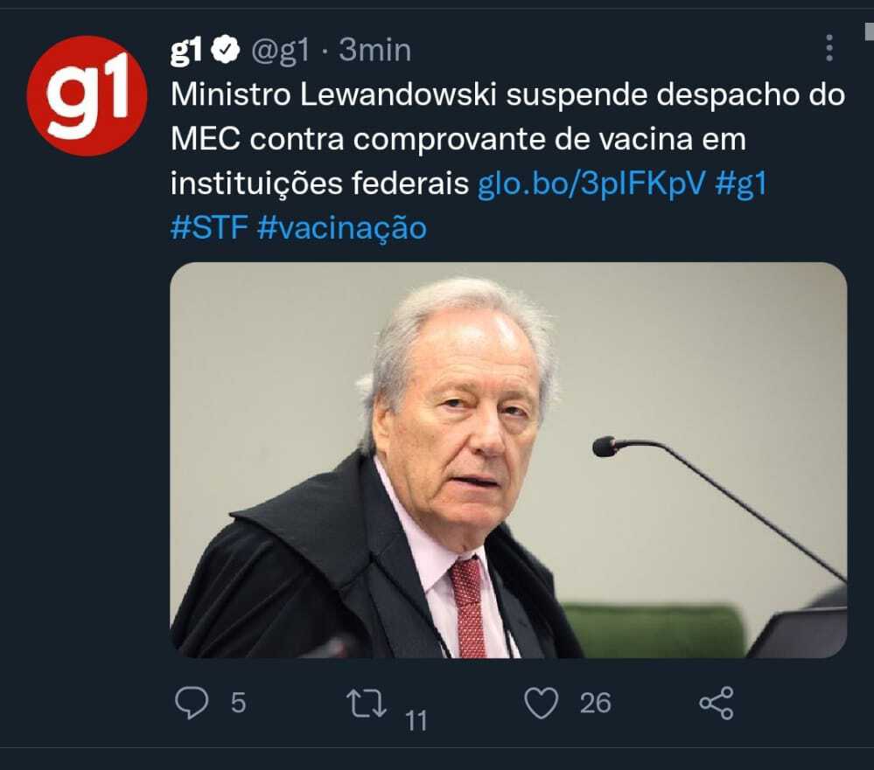874x770 pixels.
Task: Open the g1 profile avatar
Action: [87, 96]
